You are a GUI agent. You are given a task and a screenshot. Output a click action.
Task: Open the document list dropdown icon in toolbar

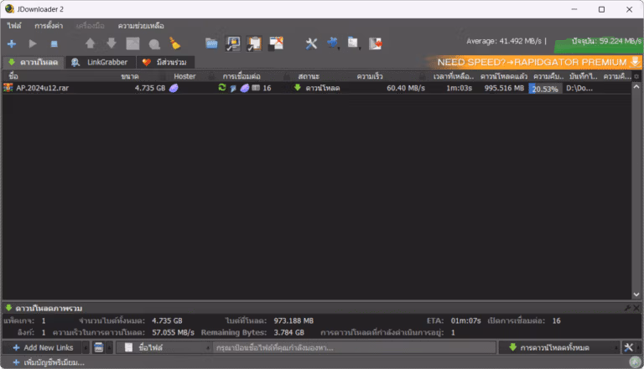click(x=353, y=43)
